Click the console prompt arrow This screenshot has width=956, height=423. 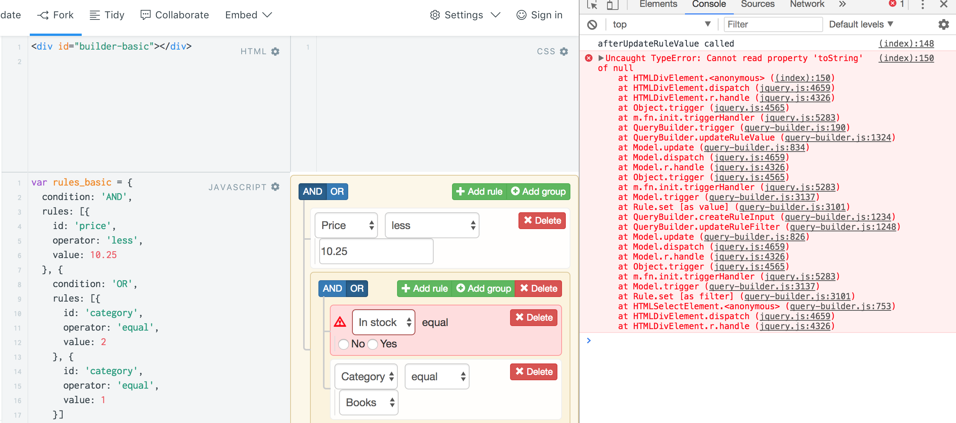(589, 340)
